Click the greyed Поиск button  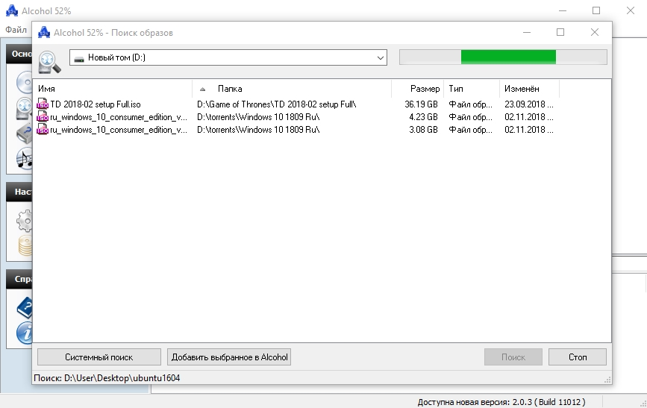click(x=513, y=357)
